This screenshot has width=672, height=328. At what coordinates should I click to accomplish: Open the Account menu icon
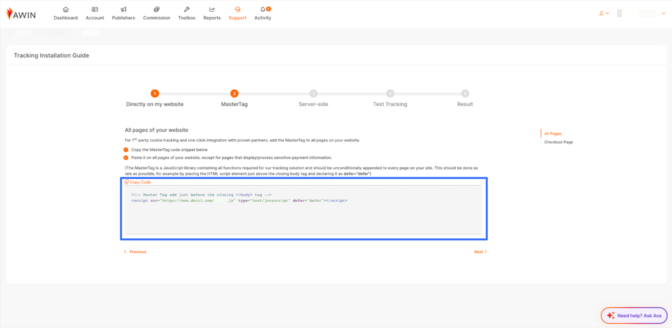(x=95, y=9)
